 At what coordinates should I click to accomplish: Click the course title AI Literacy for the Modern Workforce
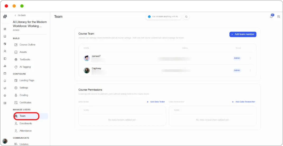30,24
